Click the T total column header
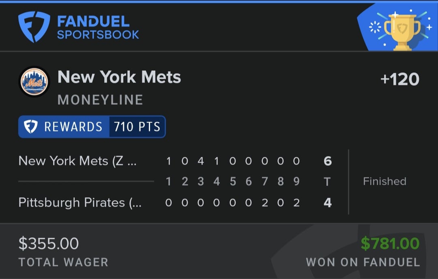Screen dimensions: 438x279 pyautogui.click(x=327, y=182)
